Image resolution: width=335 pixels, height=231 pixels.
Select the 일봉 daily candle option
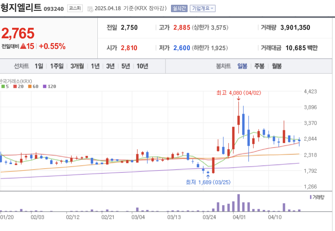pyautogui.click(x=243, y=66)
